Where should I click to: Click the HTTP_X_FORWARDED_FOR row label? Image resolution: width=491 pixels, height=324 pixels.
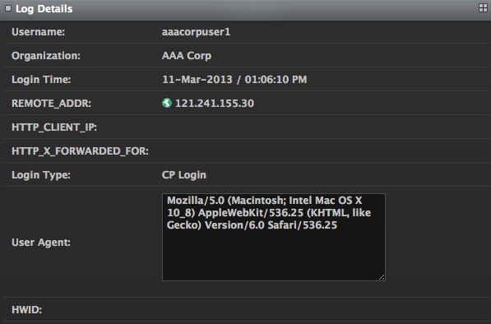[x=80, y=150]
